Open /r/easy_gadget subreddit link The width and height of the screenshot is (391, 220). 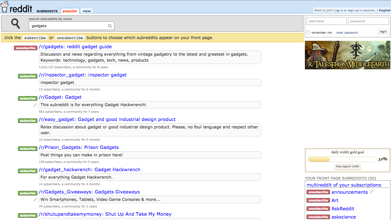click(107, 119)
